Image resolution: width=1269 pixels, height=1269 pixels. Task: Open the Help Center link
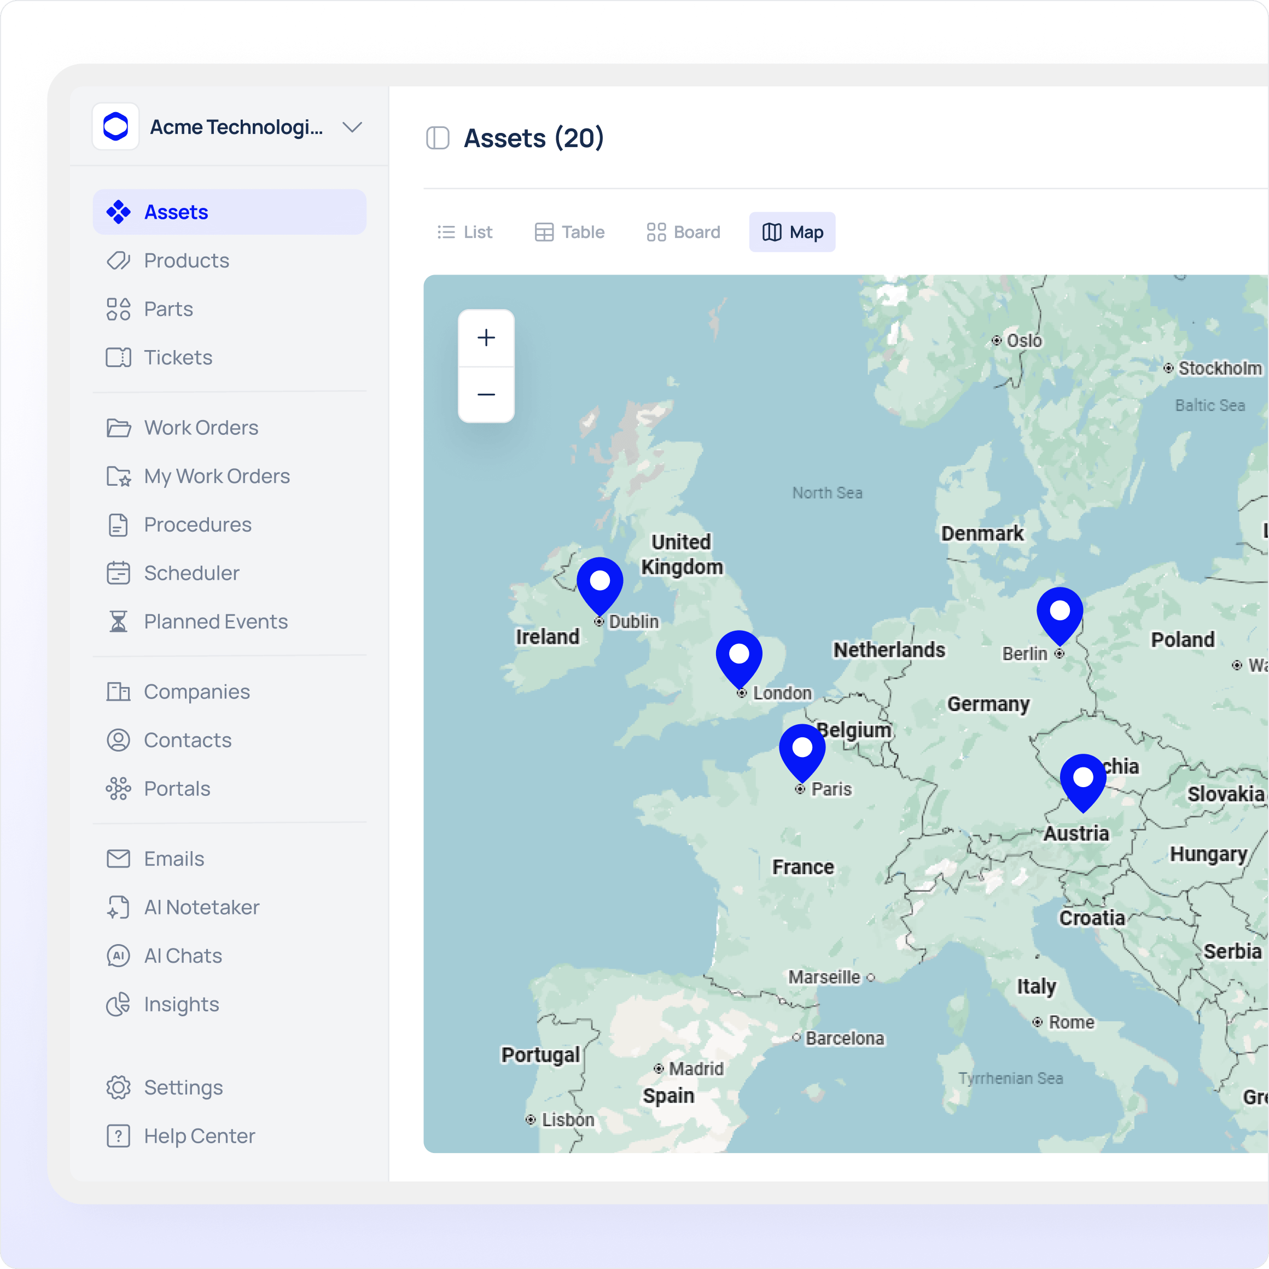(199, 1136)
